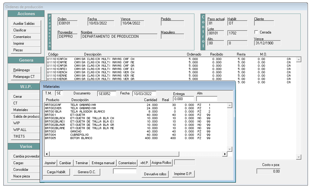314x191 pixels.
Task: Toggle the Cerrada checkbox
Action: (256, 32)
